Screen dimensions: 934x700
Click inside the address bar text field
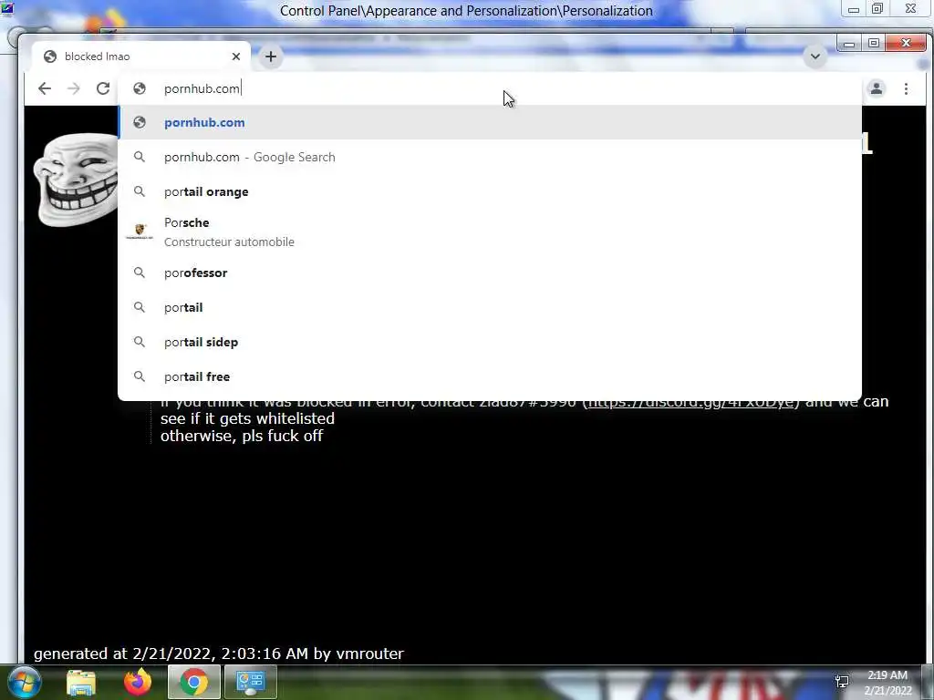489,88
